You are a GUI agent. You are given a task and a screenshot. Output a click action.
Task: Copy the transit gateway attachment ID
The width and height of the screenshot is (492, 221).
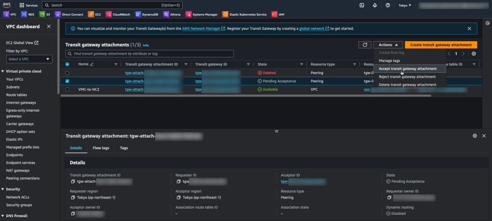(x=73, y=182)
